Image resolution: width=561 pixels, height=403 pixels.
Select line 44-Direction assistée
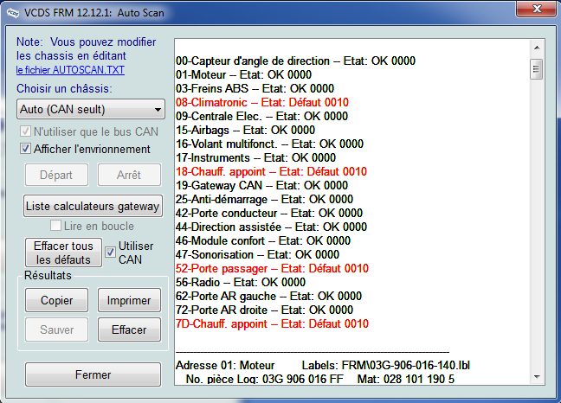(271, 227)
